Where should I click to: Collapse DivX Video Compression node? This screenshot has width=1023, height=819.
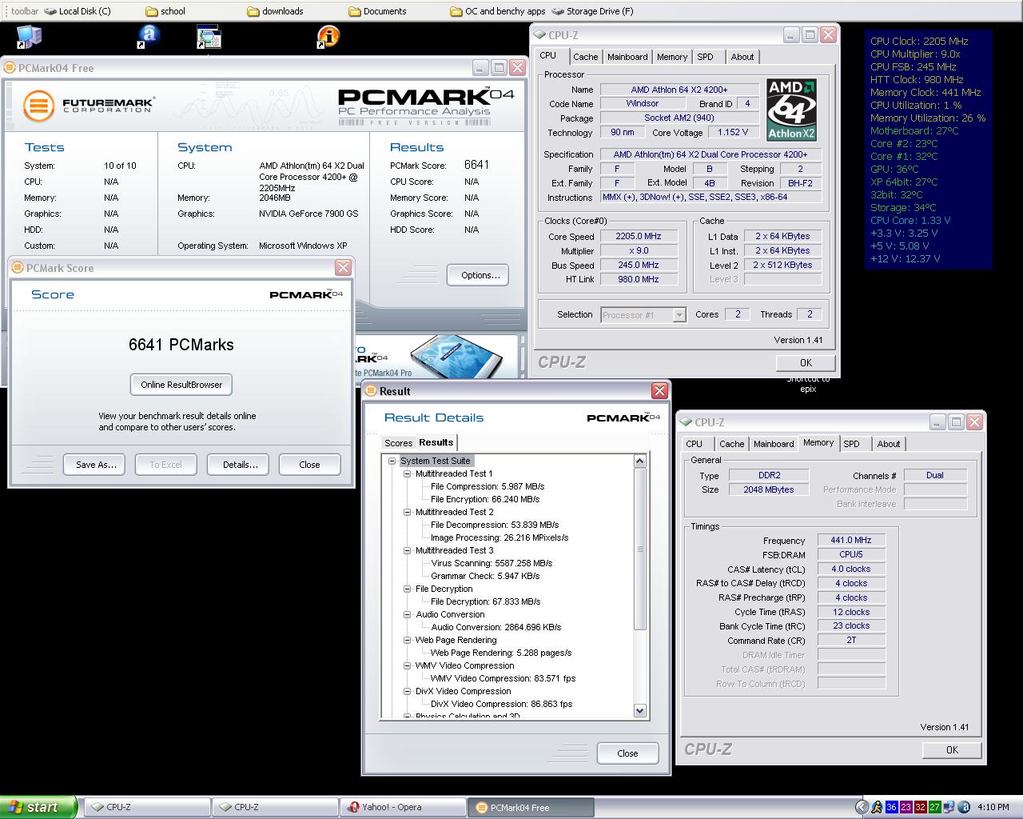407,692
